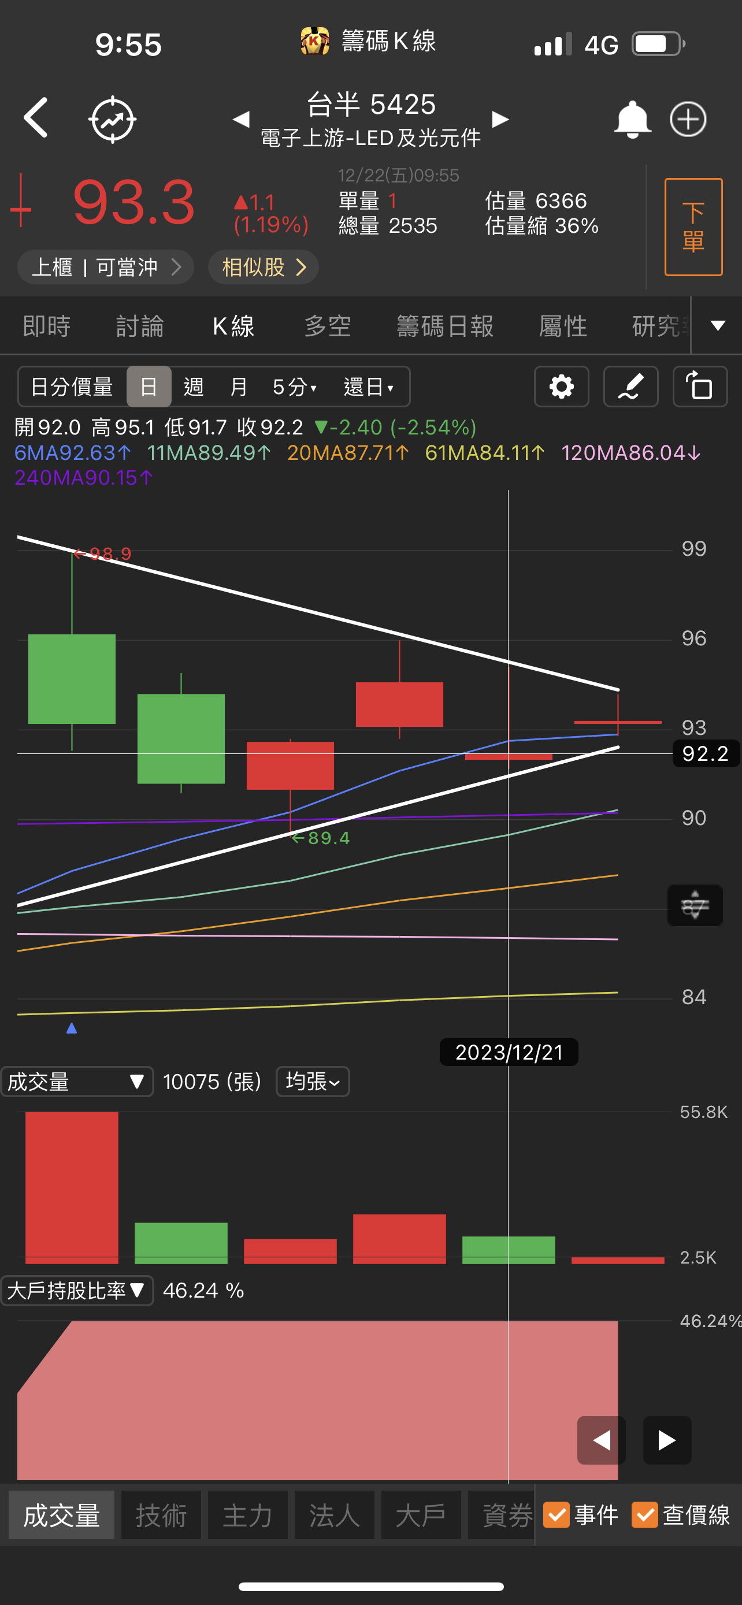Tap the 240MA90.15 moving average label
This screenshot has height=1605, width=742.
click(x=84, y=478)
